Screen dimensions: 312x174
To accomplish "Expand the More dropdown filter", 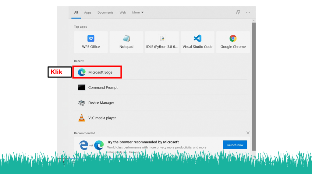I will pyautogui.click(x=138, y=12).
